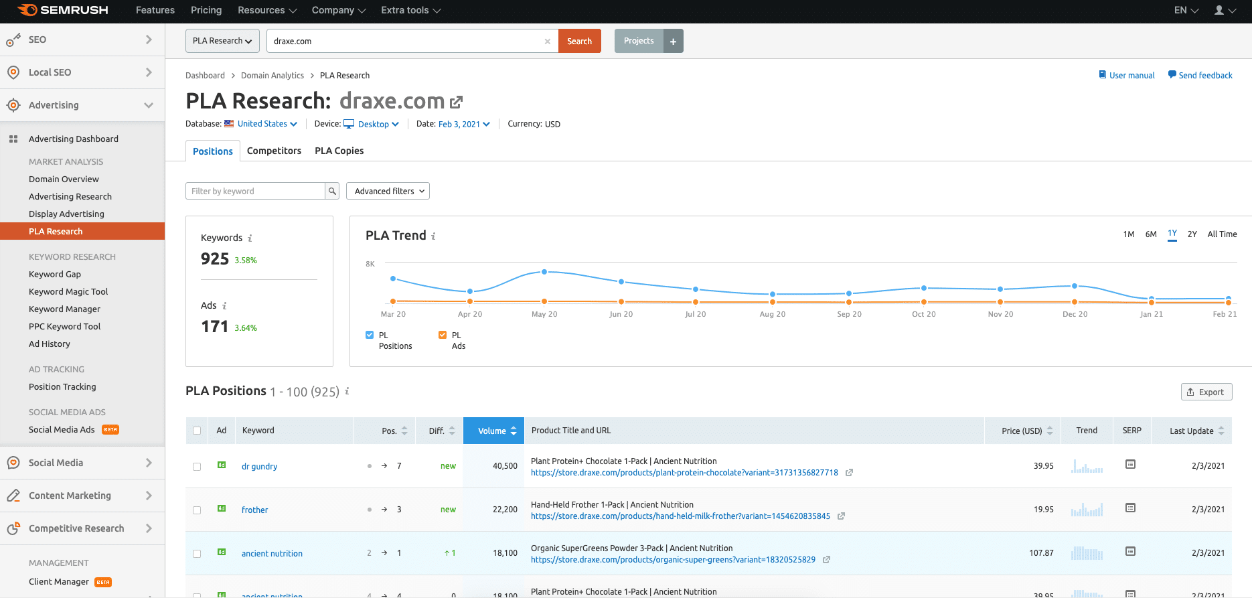
Task: Open external link icon after plant-protein-chocolate URL
Action: pos(849,473)
